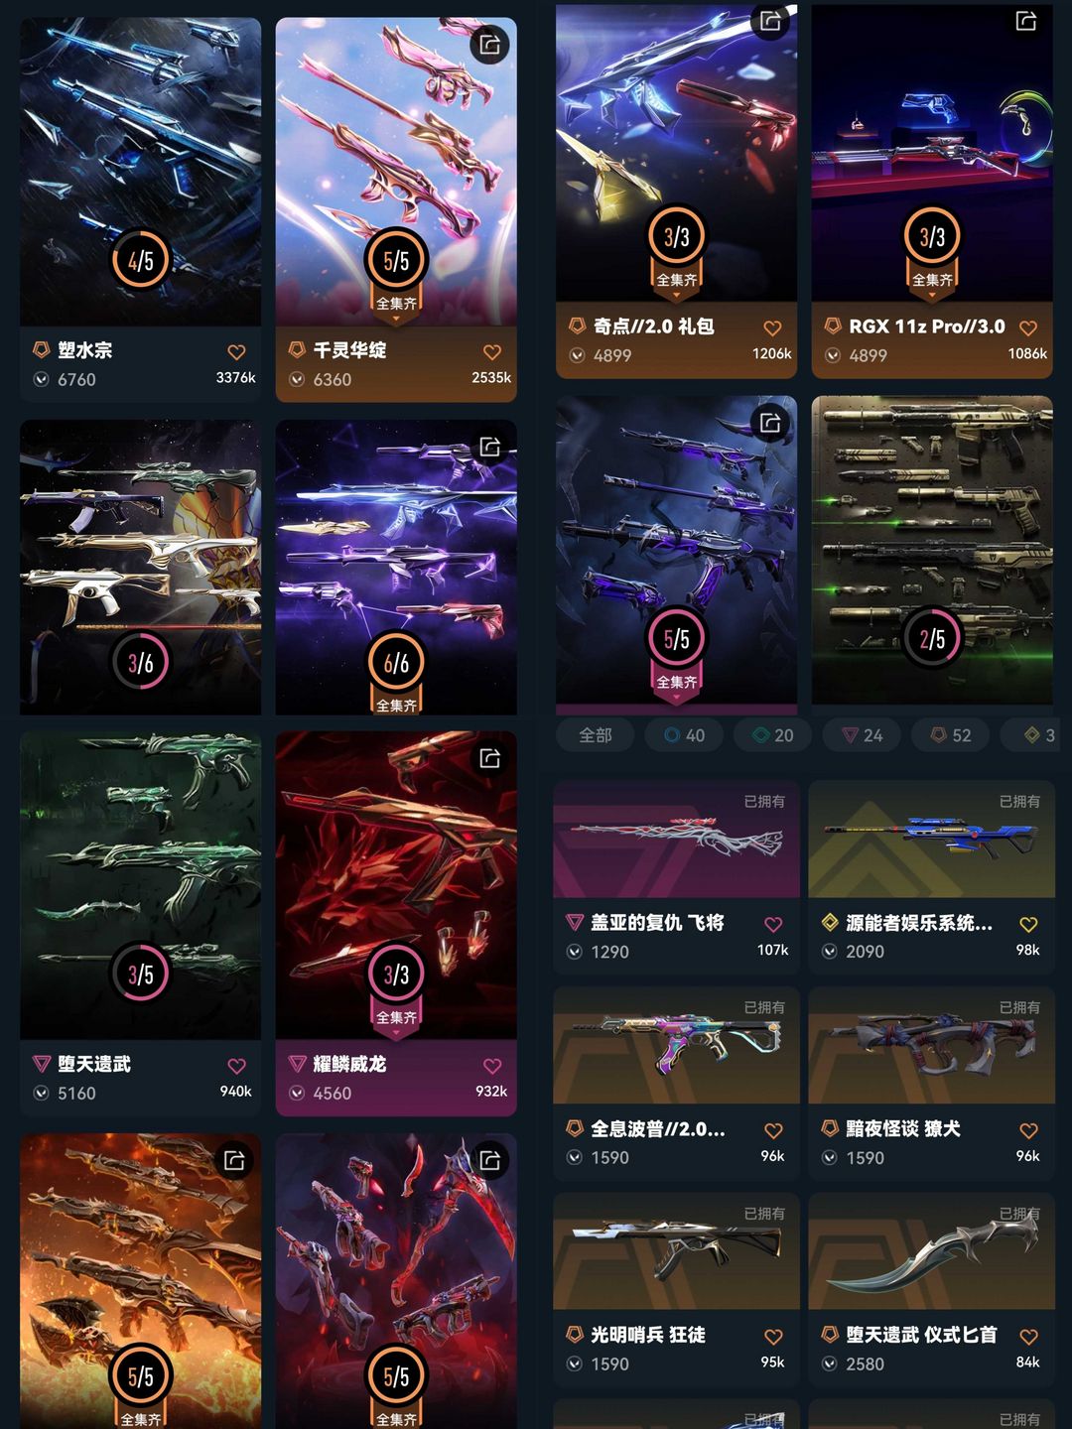
Task: Share icon on the 6/6 purple bundle
Action: pyautogui.click(x=489, y=447)
